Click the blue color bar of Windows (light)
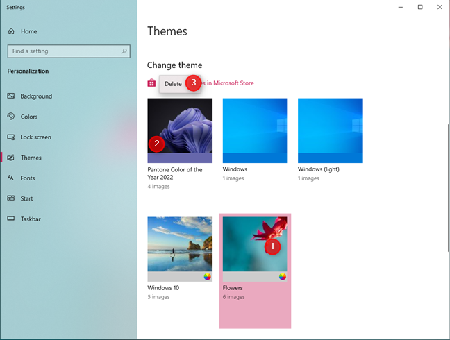Screen dimensions: 450x340 point(331,158)
